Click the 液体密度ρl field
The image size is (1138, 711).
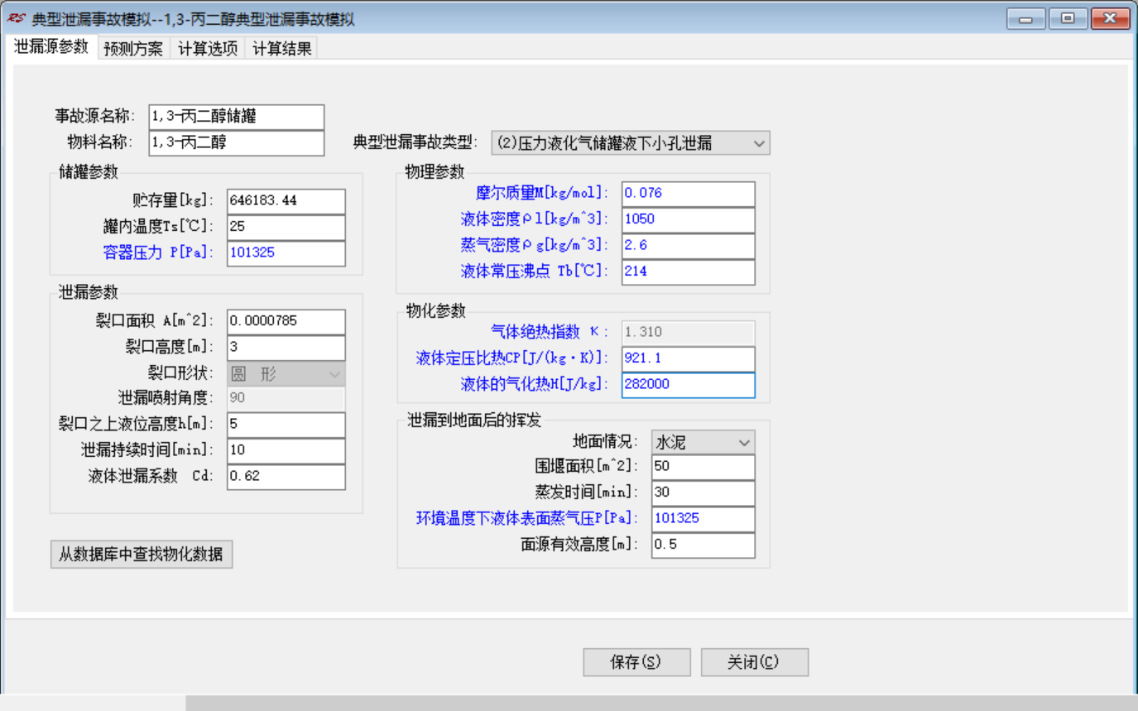coord(689,220)
